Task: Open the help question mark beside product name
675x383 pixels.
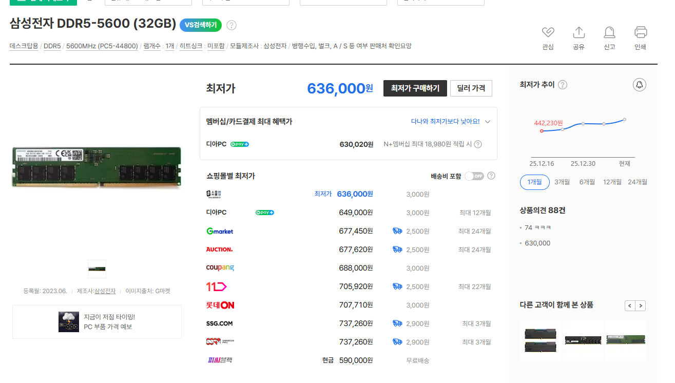Action: [x=231, y=24]
